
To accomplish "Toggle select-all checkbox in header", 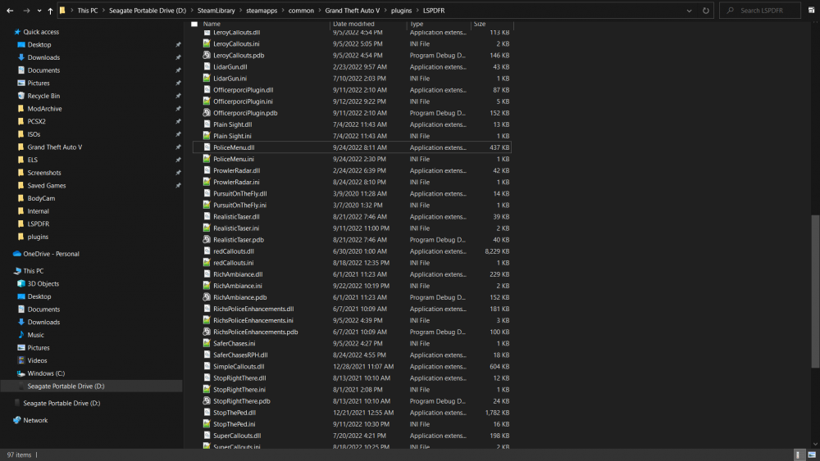I will 194,24.
